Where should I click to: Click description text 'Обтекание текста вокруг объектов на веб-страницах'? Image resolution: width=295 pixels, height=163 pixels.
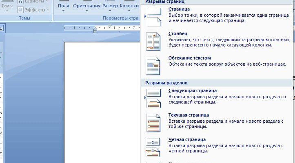click(227, 64)
